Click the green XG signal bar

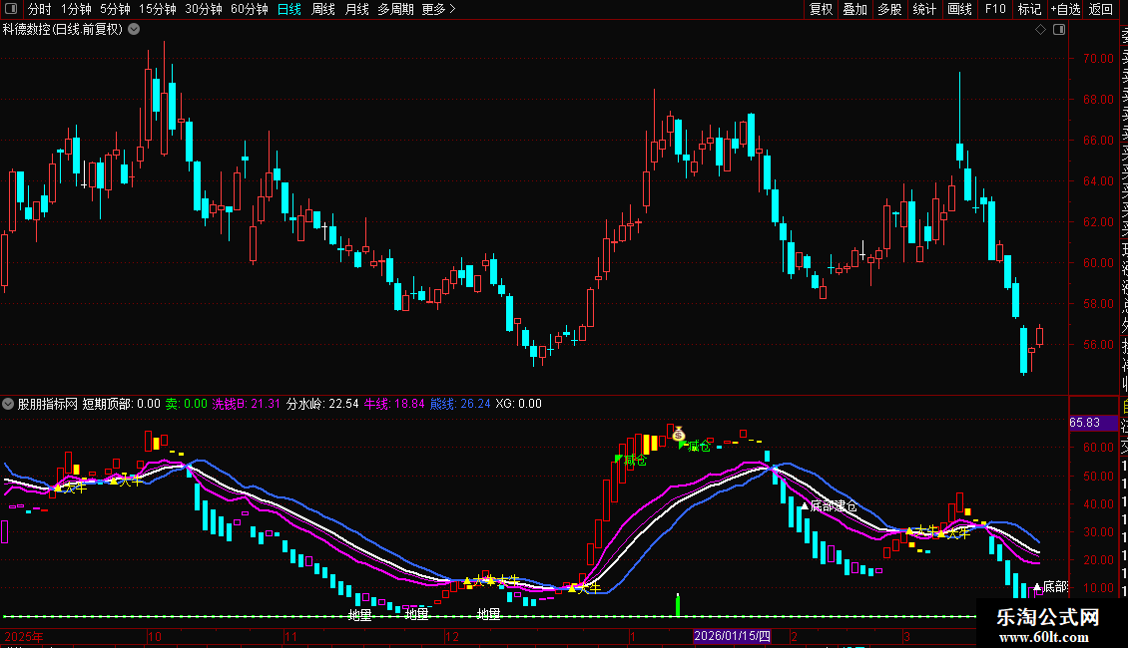[x=678, y=605]
